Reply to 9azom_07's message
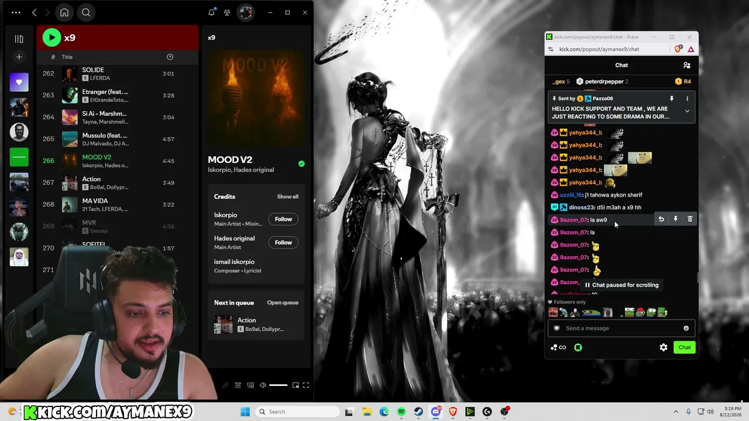749x421 pixels. [x=661, y=219]
